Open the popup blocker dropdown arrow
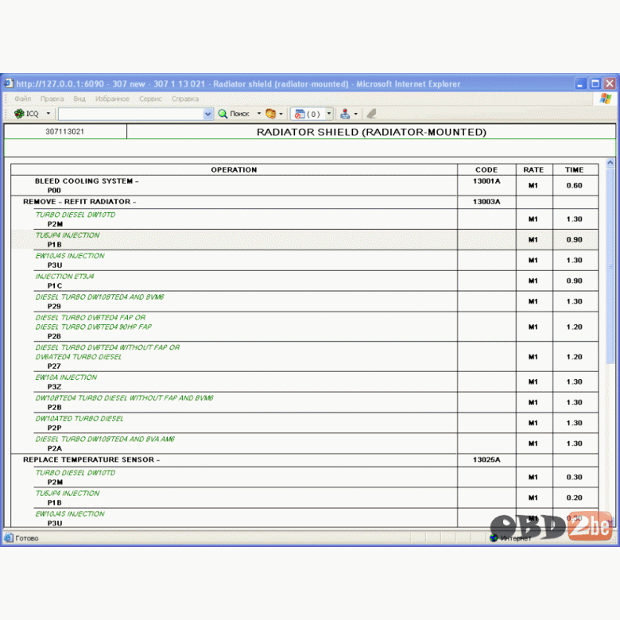 coord(329,114)
